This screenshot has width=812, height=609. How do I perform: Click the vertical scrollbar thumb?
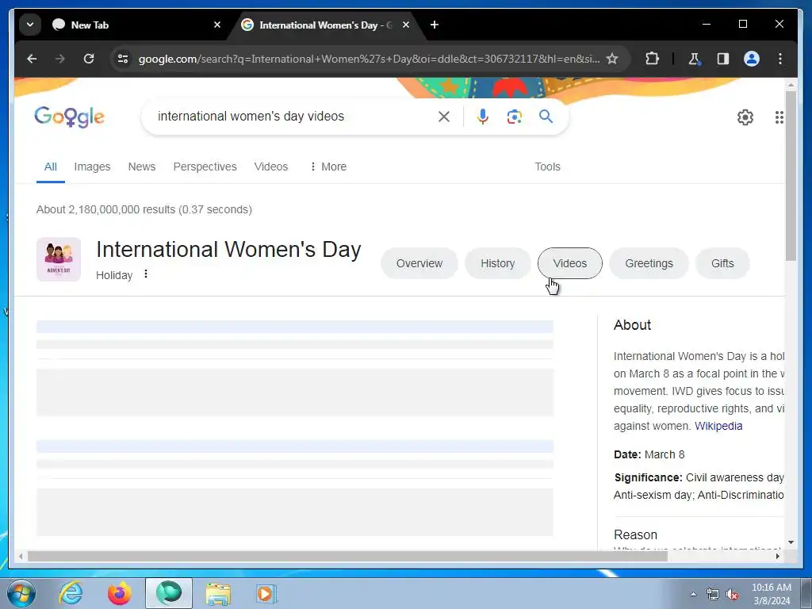(791, 176)
